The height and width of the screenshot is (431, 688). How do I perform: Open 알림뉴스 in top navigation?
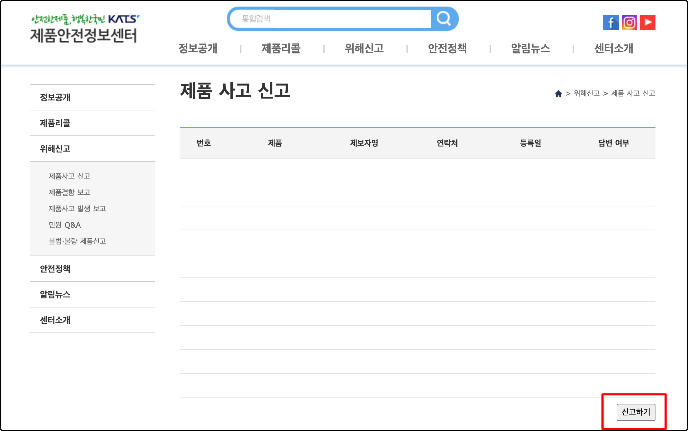(531, 48)
